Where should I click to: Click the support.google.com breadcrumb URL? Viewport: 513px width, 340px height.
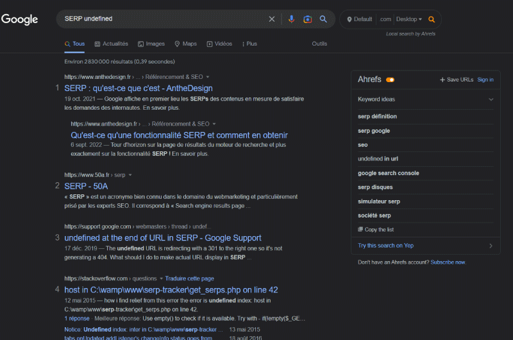138,226
